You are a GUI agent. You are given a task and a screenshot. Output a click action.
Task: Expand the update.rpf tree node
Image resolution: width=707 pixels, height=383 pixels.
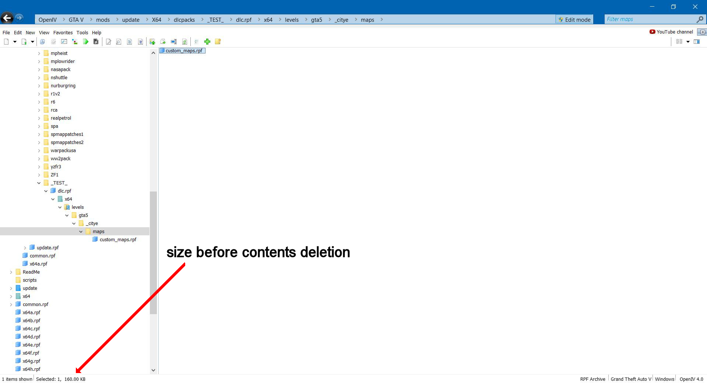click(25, 248)
